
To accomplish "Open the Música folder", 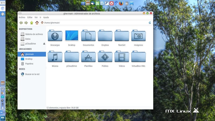I will (55, 56).
